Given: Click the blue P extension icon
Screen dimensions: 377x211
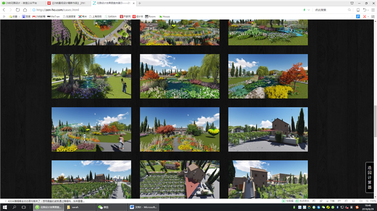Looking at the screenshot, I should (358, 16).
